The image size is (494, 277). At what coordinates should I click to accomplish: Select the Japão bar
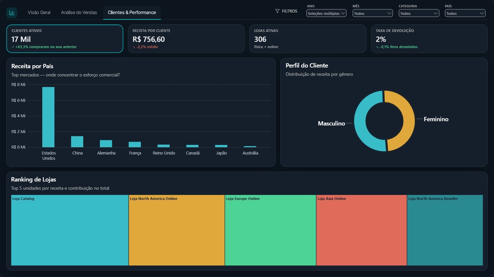[221, 146]
